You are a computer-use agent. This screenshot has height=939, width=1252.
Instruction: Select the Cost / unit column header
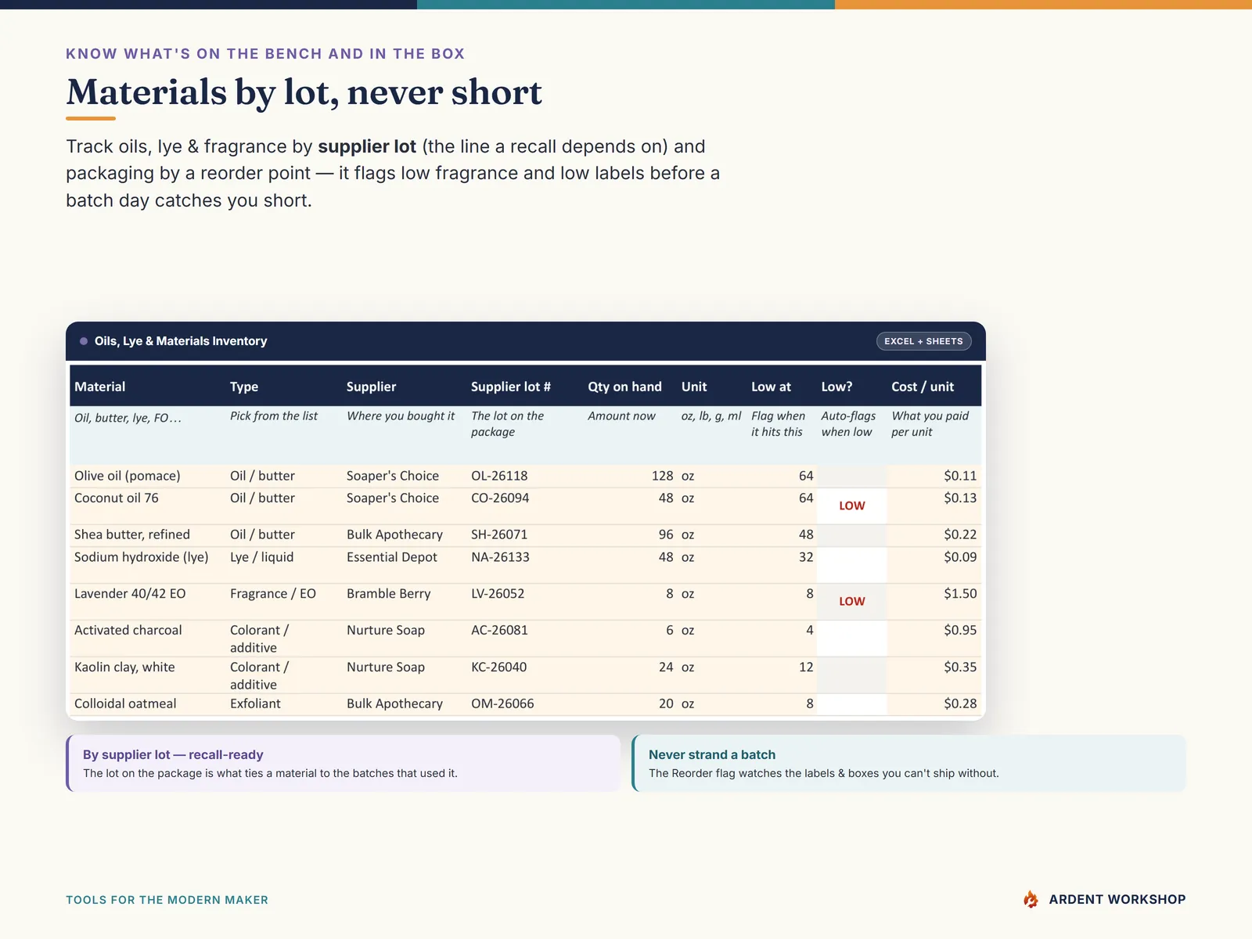[x=923, y=387]
